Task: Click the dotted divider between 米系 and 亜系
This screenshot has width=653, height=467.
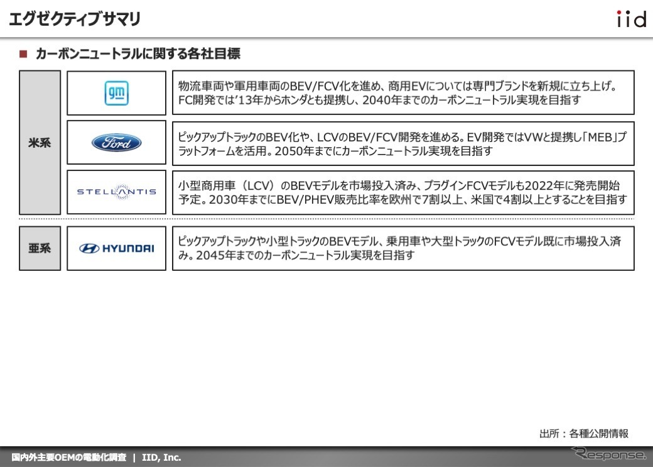Action: coord(326,218)
